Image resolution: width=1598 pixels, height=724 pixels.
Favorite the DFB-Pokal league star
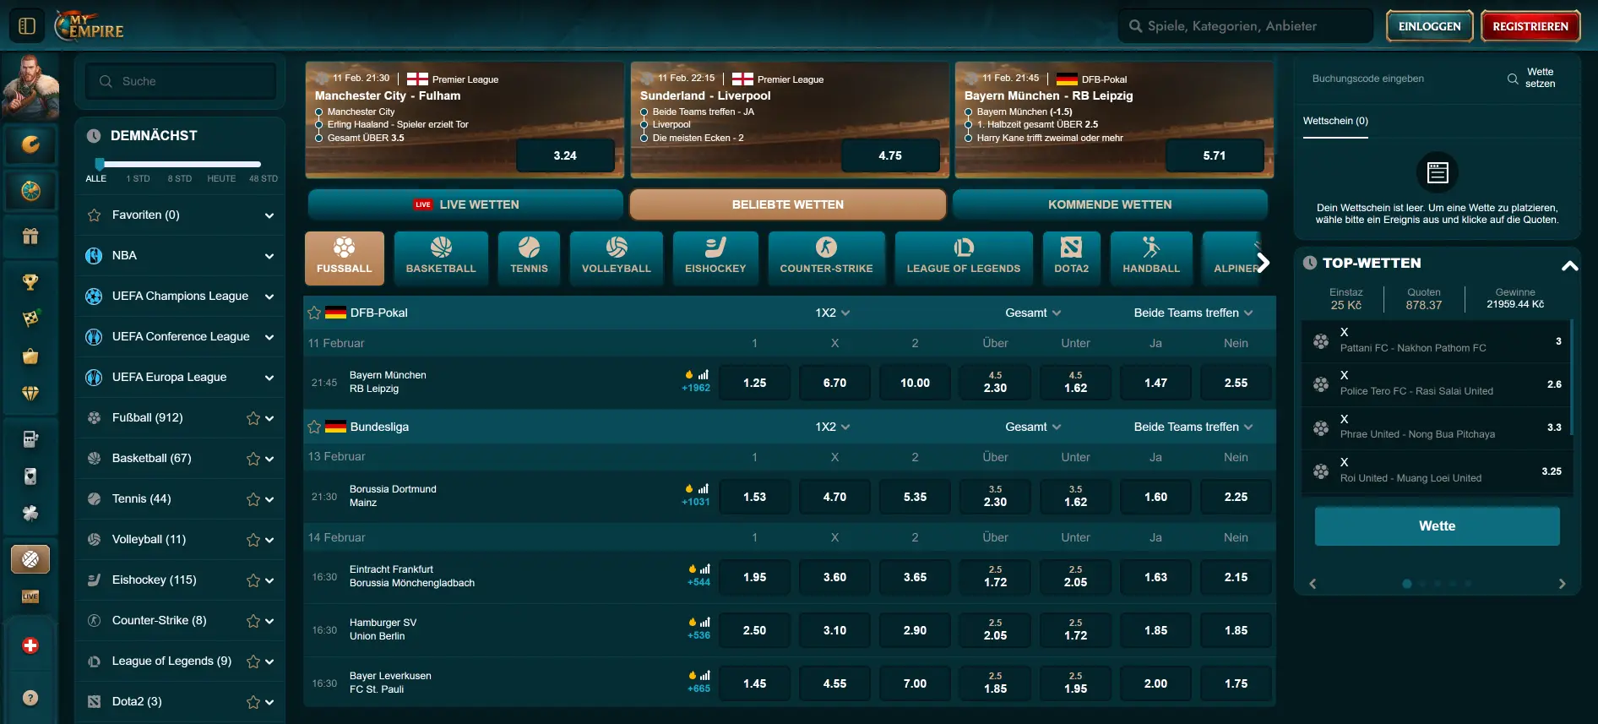314,313
